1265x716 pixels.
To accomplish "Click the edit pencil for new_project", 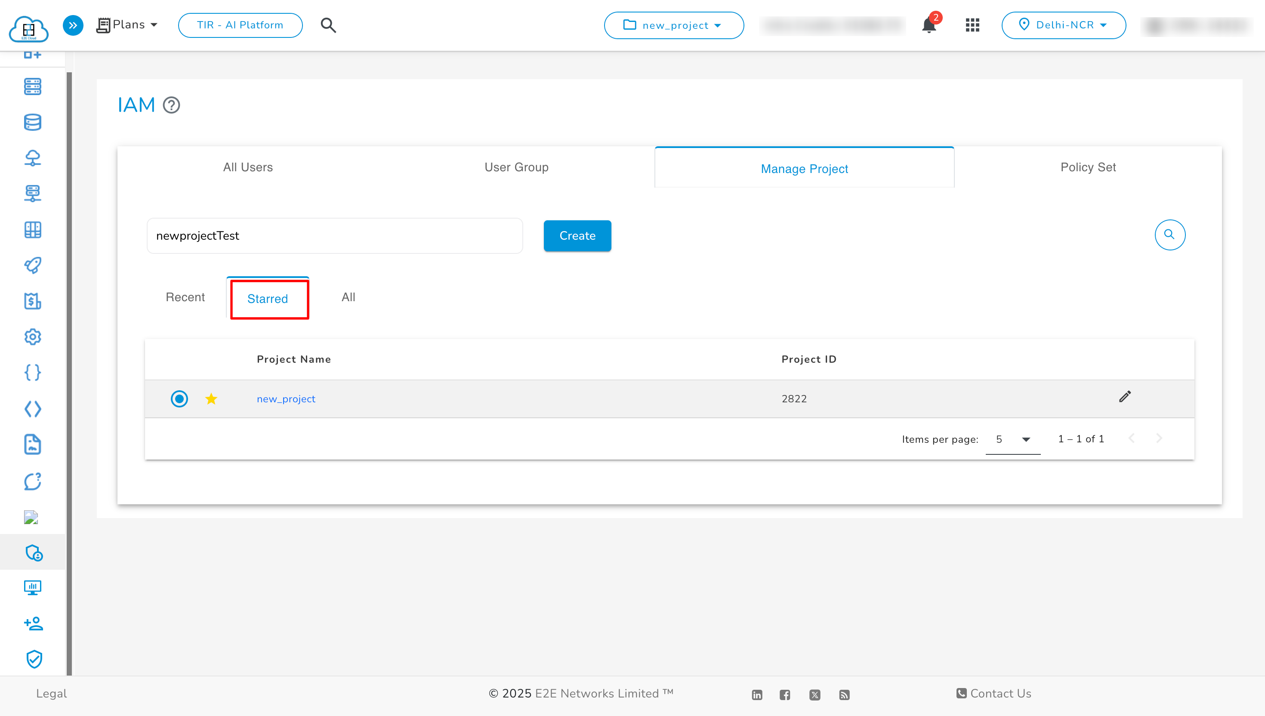I will click(1124, 397).
